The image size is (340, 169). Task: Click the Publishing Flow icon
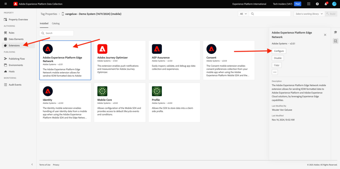tap(5, 59)
